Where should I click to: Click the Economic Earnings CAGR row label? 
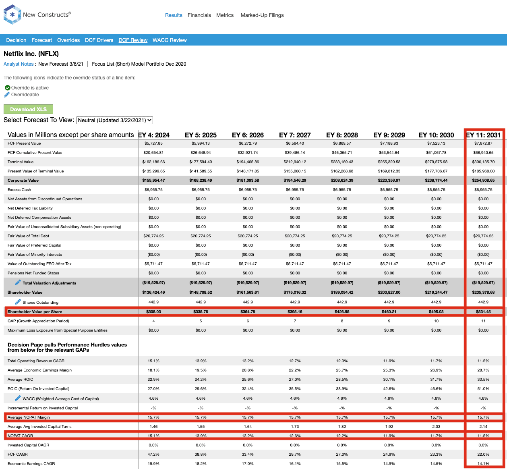(x=31, y=464)
